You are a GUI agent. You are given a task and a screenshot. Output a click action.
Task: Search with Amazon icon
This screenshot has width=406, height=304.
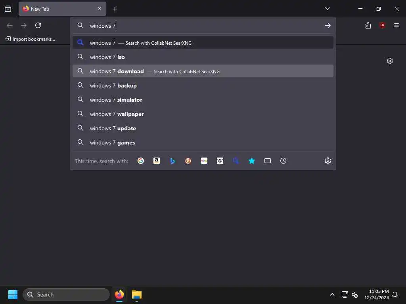pos(156,161)
